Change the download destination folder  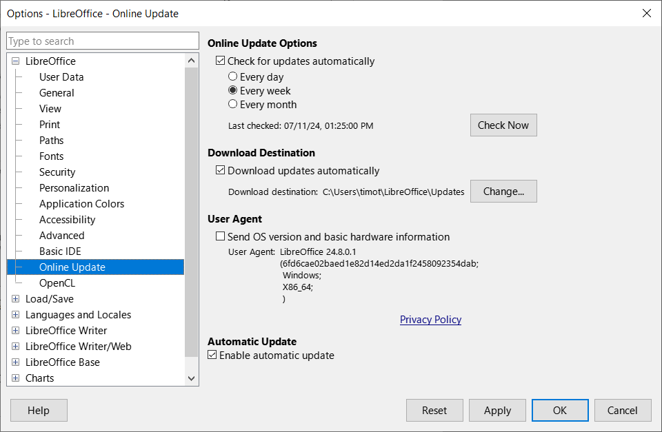click(503, 191)
